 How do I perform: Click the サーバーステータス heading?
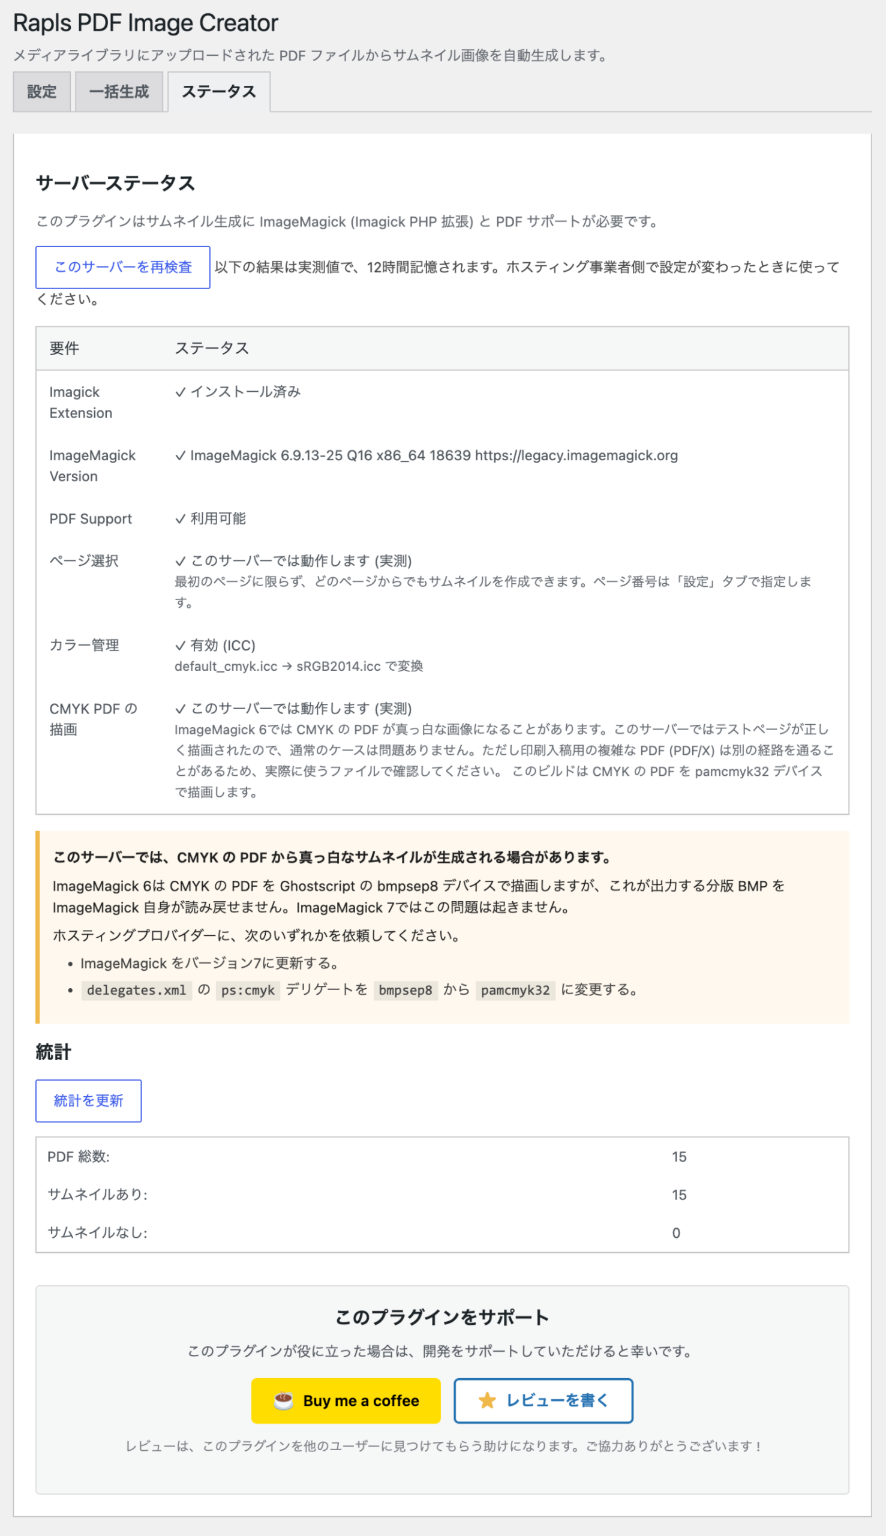116,183
